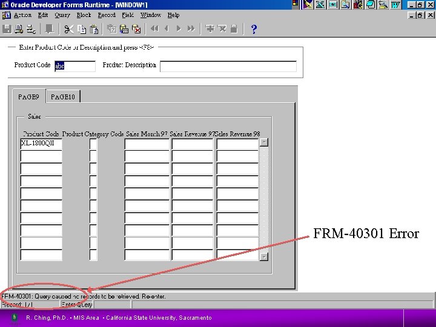Image resolution: width=436 pixels, height=327 pixels.
Task: Open the Window menu
Action: click(x=150, y=15)
